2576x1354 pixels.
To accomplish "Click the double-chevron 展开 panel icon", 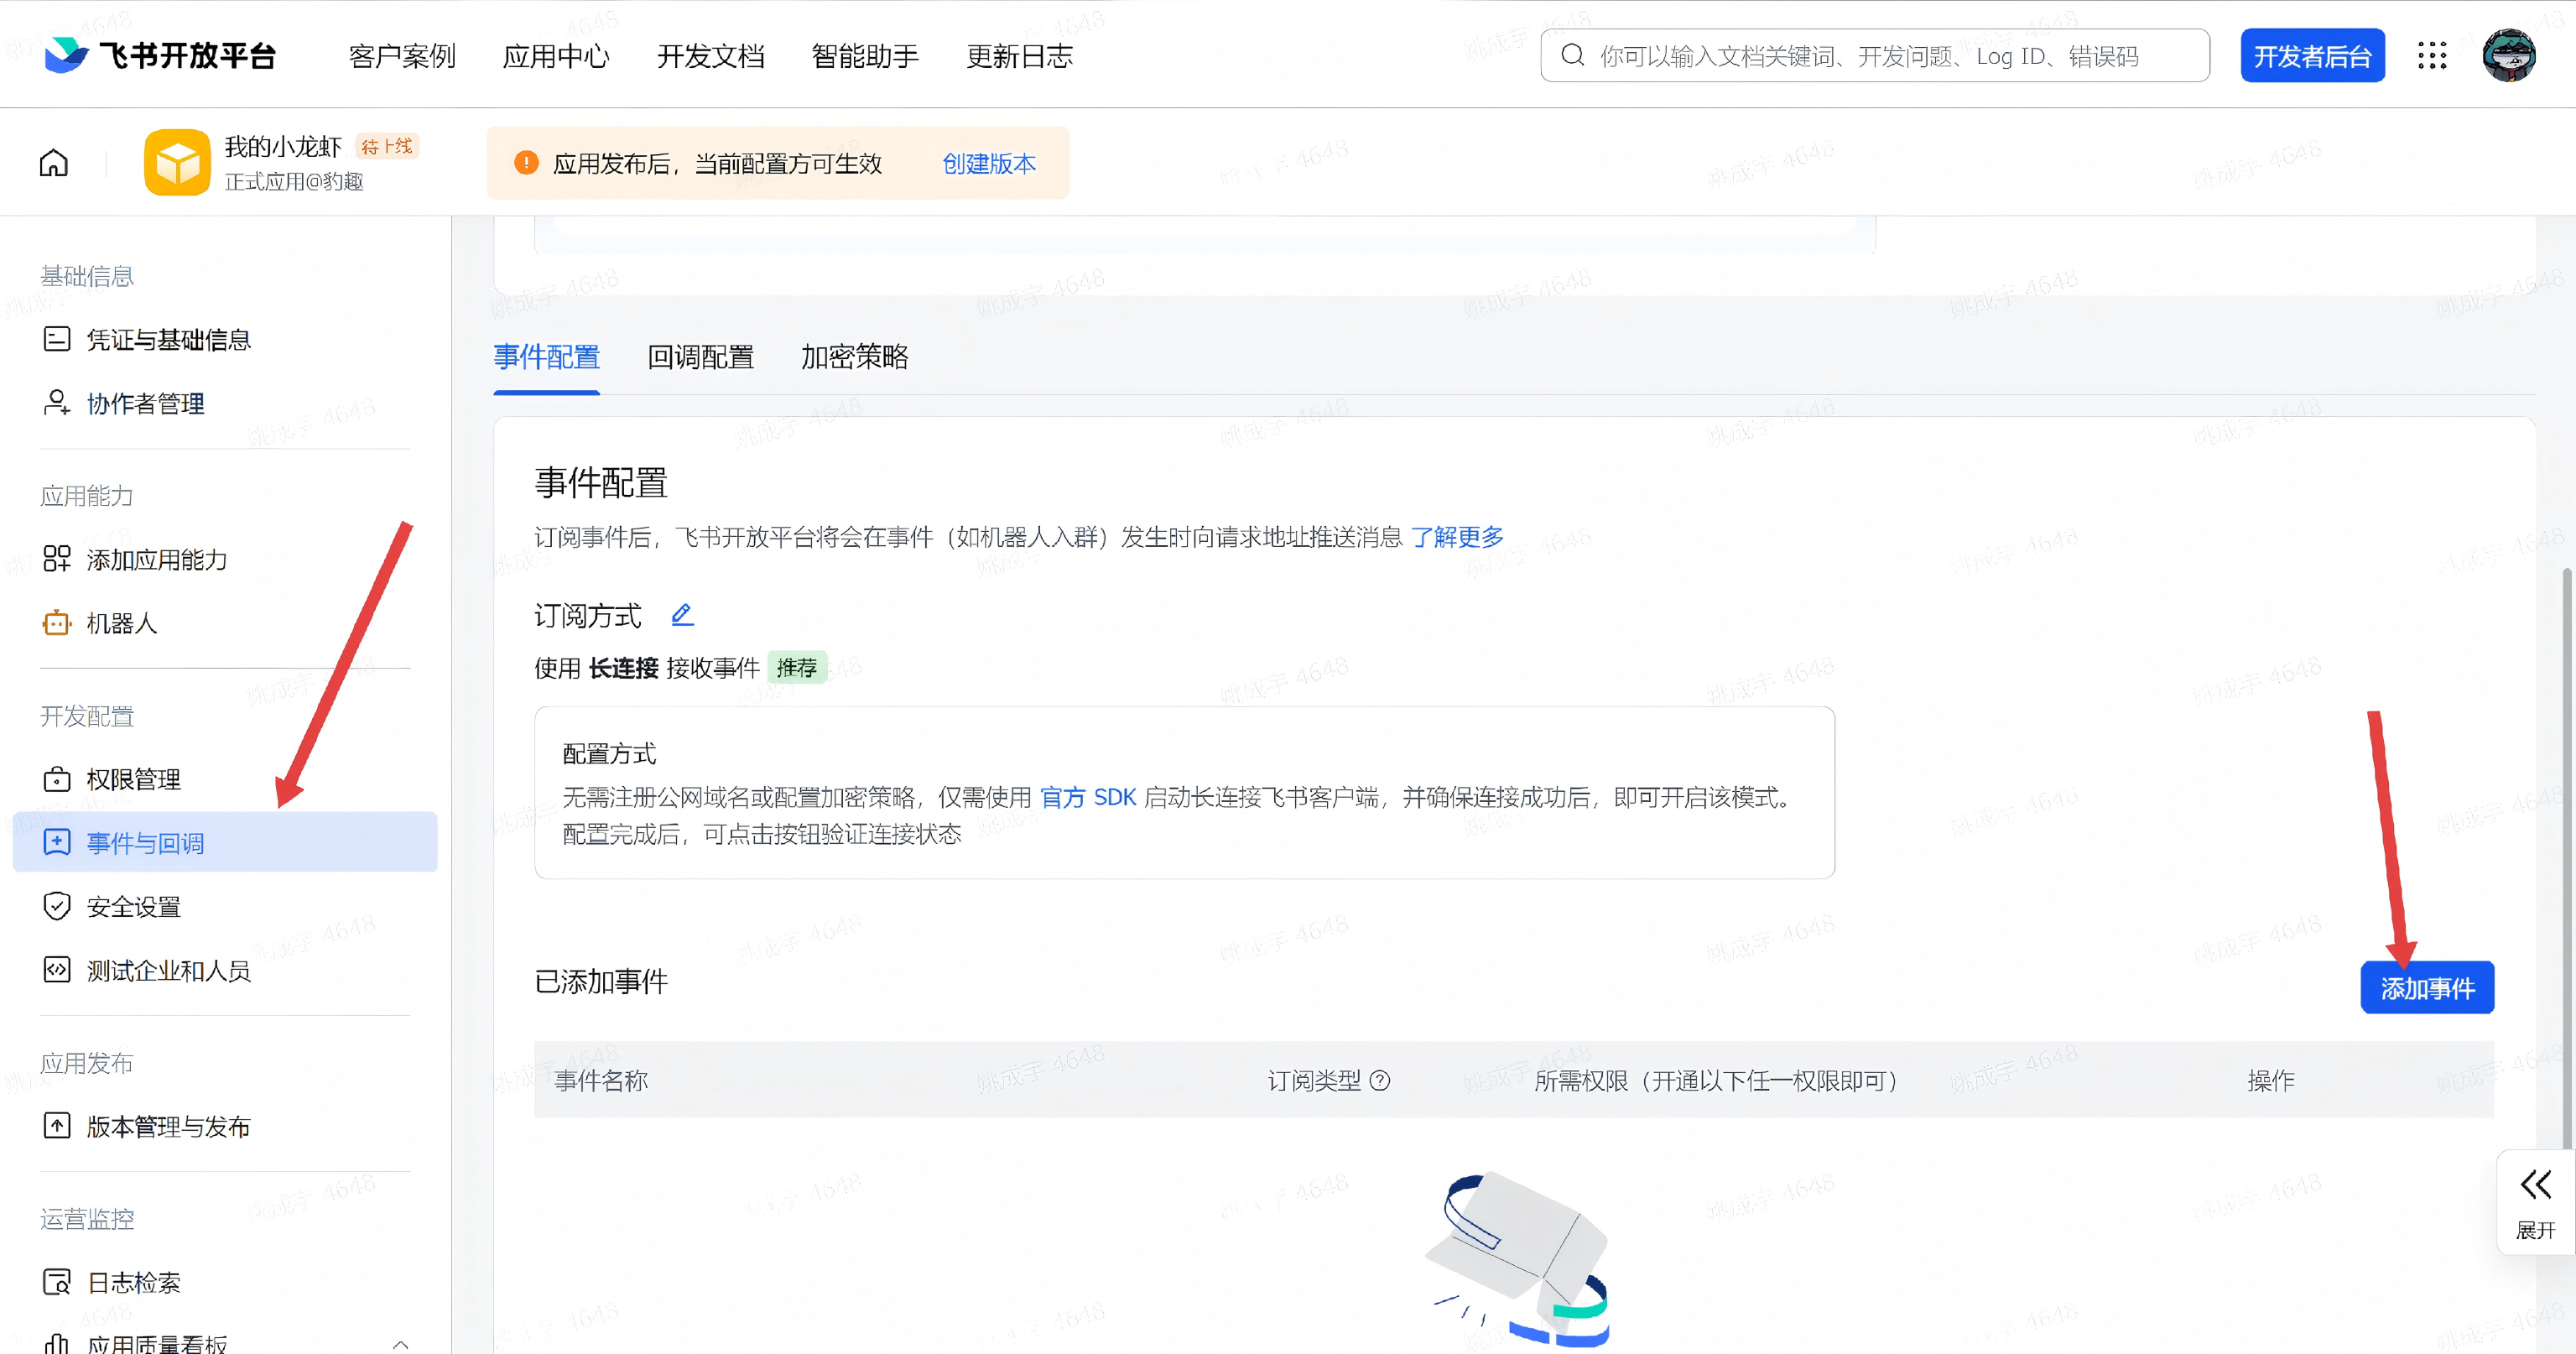I will pyautogui.click(x=2536, y=1185).
